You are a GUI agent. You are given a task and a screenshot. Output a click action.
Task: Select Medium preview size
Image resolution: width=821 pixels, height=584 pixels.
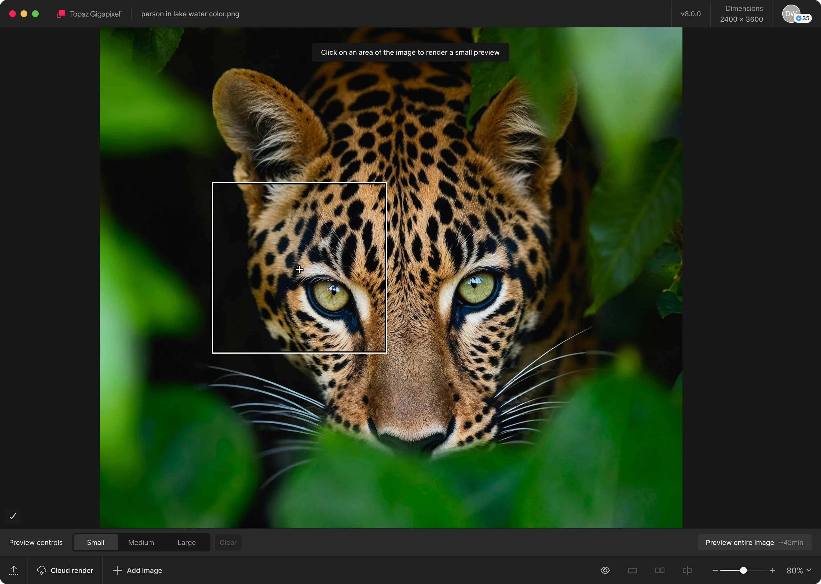(x=141, y=542)
